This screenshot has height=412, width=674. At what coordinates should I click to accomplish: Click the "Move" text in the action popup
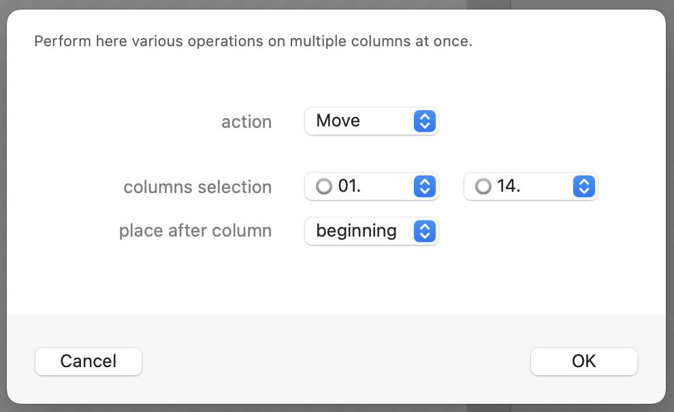coord(338,121)
